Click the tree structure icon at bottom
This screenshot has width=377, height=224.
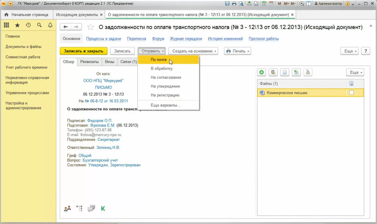click(x=79, y=208)
